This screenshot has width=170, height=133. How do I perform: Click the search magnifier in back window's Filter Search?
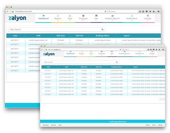tap(103, 29)
